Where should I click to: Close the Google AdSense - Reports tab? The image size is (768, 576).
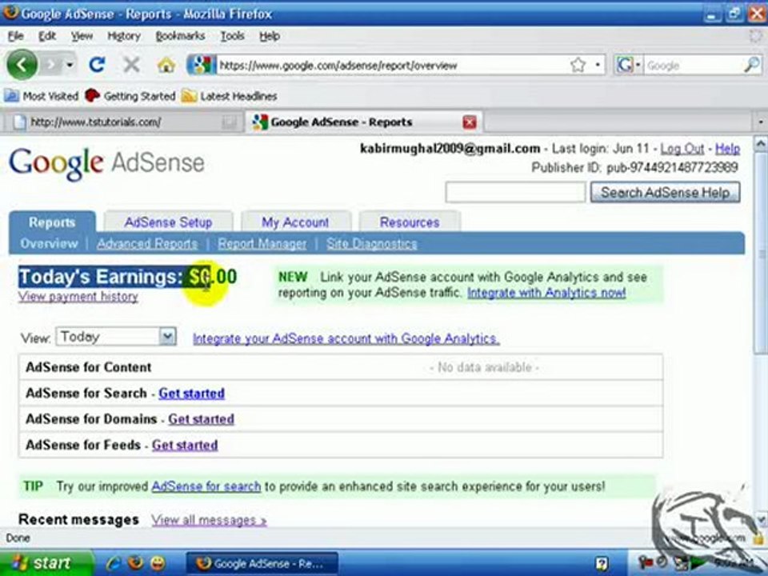(470, 122)
